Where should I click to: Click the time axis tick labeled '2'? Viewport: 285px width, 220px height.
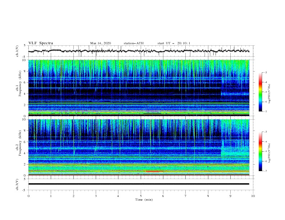tap(73, 196)
